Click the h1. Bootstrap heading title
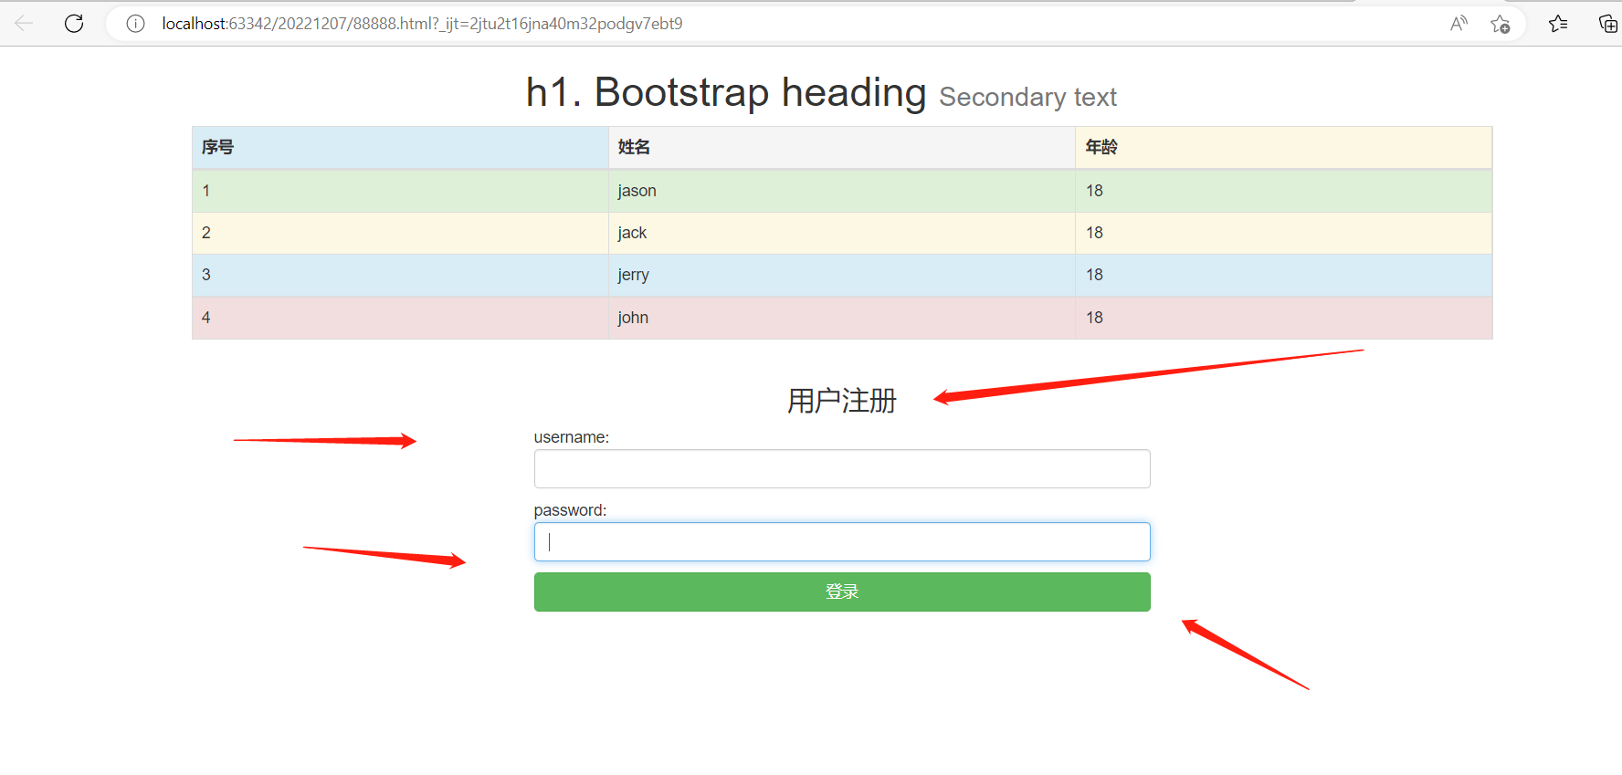The height and width of the screenshot is (775, 1622). (726, 92)
